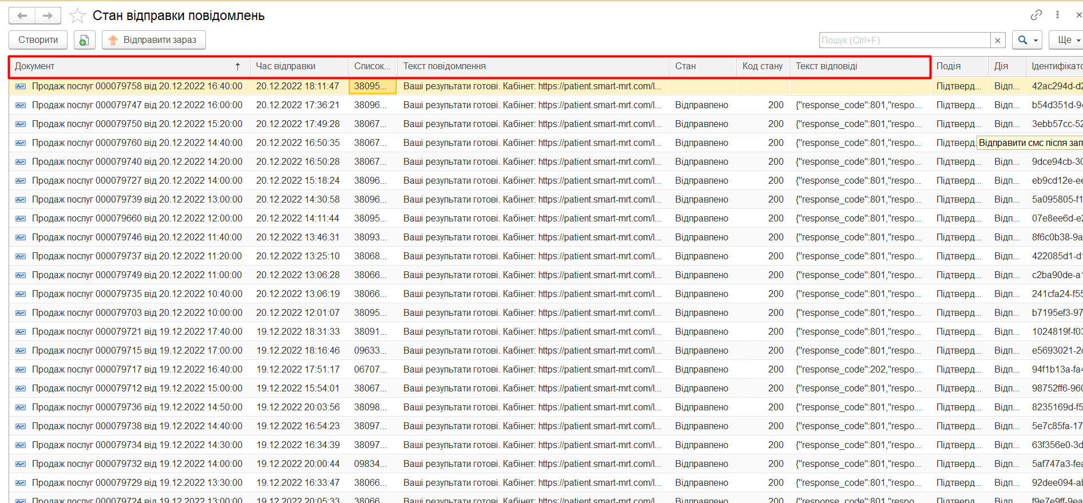Go back using the left arrow button
This screenshot has height=503, width=1083.
pyautogui.click(x=22, y=16)
